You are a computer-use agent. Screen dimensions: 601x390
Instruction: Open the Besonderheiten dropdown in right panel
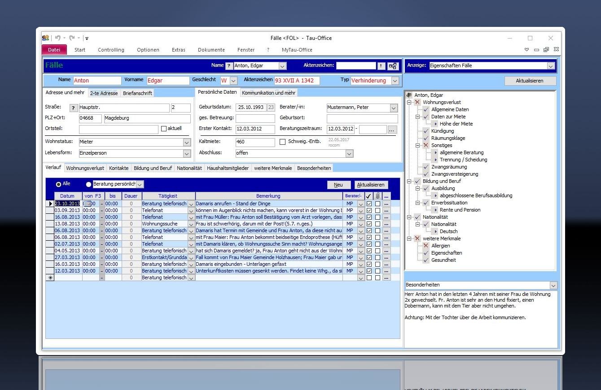click(553, 286)
